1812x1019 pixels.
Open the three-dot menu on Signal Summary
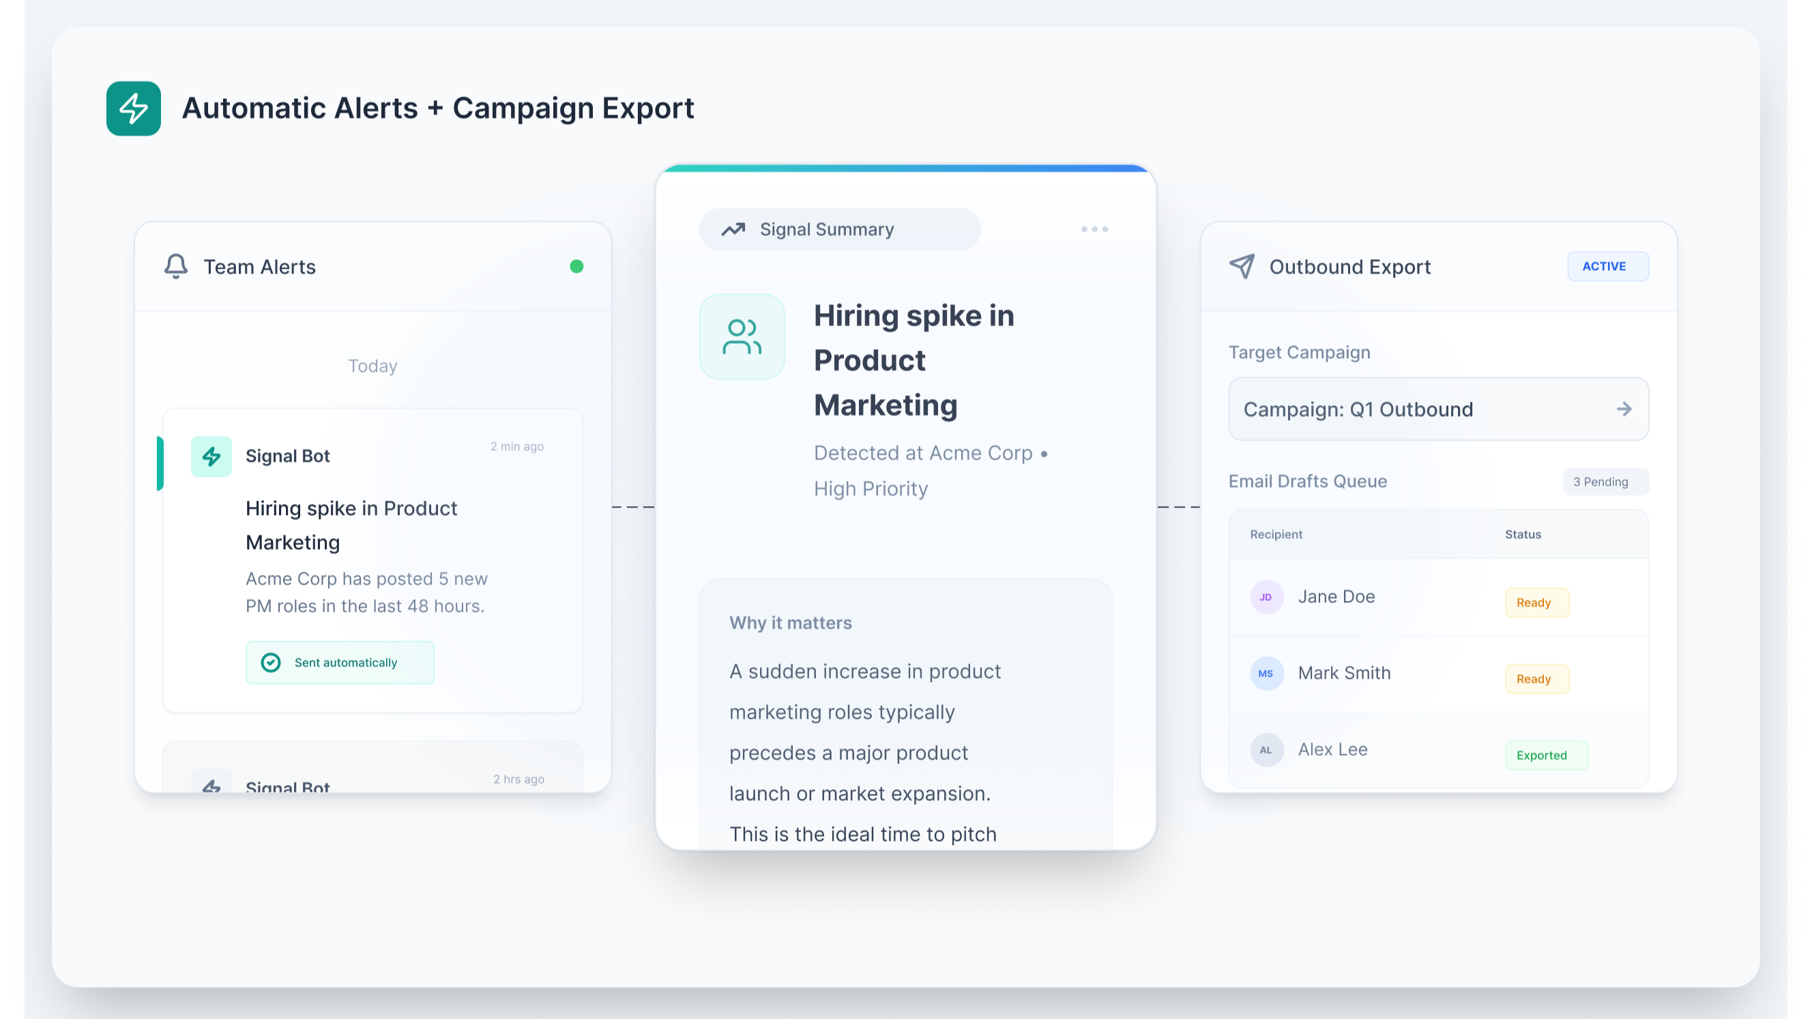point(1093,229)
